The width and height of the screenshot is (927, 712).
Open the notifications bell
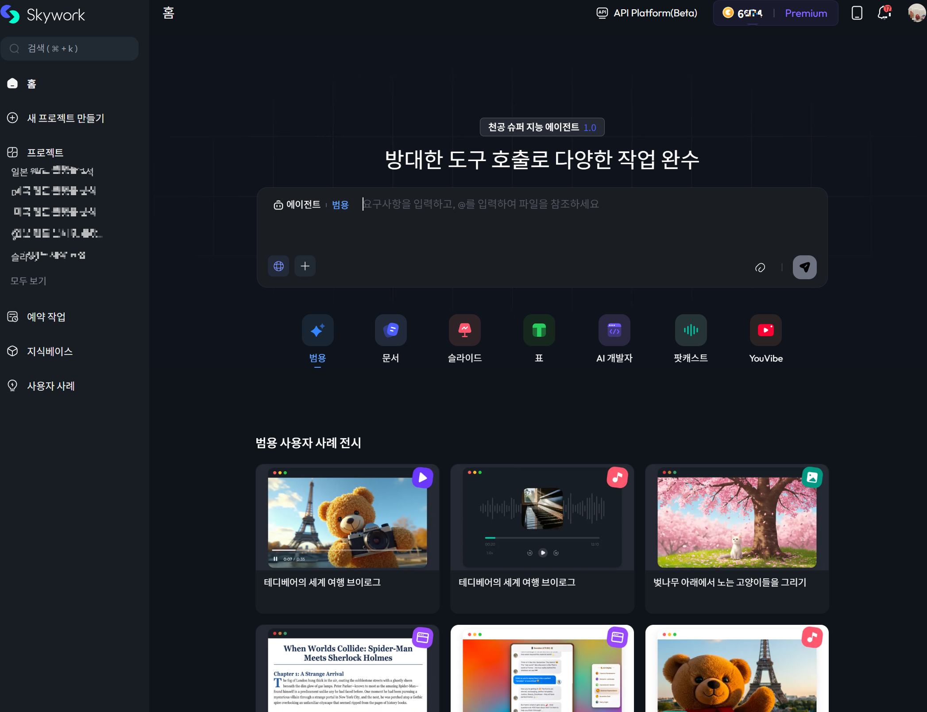(884, 13)
